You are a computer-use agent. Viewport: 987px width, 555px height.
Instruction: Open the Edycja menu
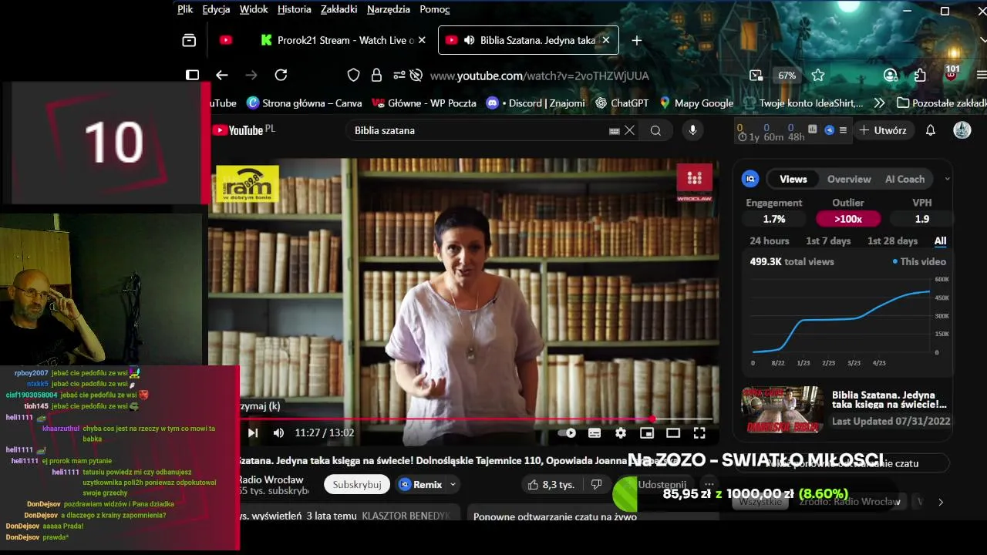coord(216,9)
